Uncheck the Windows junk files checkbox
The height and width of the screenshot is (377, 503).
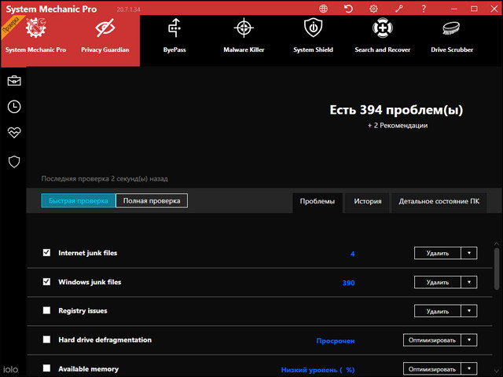pyautogui.click(x=46, y=281)
